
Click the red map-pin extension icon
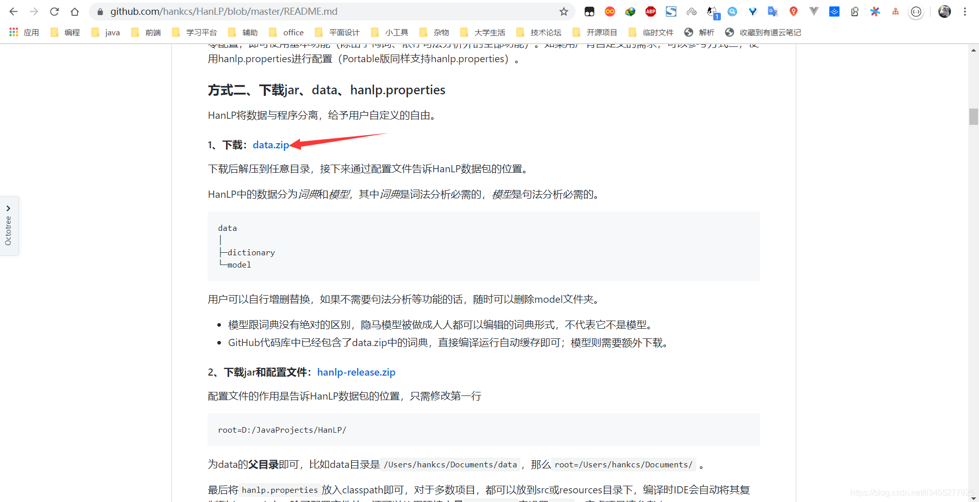[x=793, y=11]
